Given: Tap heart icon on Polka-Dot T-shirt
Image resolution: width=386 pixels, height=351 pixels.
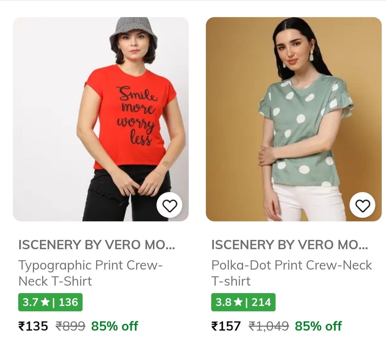Looking at the screenshot, I should point(362,205).
